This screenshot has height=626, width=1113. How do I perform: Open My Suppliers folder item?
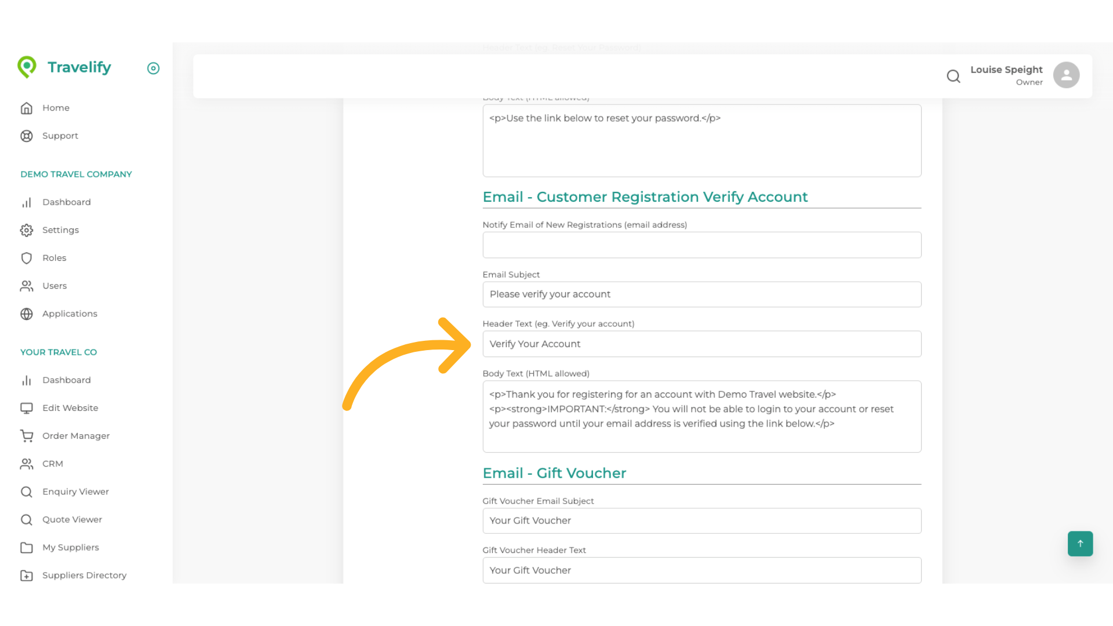coord(70,547)
